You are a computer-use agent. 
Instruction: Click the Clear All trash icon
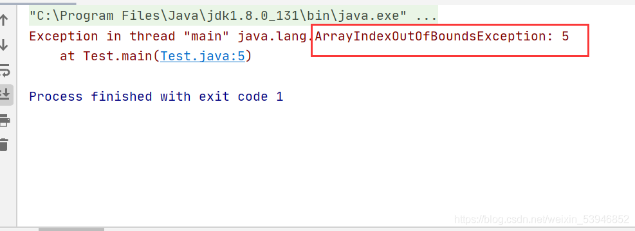coord(4,144)
